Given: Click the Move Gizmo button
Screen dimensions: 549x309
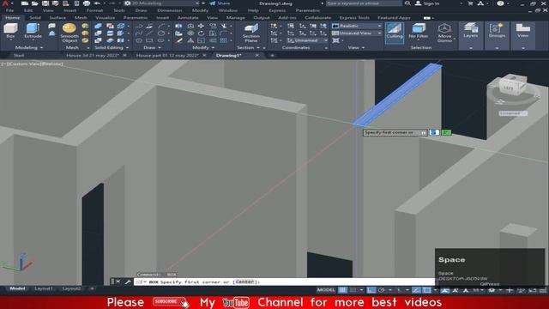Looking at the screenshot, I should (444, 33).
